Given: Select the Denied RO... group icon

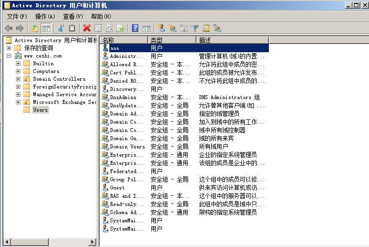Looking at the screenshot, I should click(105, 81).
